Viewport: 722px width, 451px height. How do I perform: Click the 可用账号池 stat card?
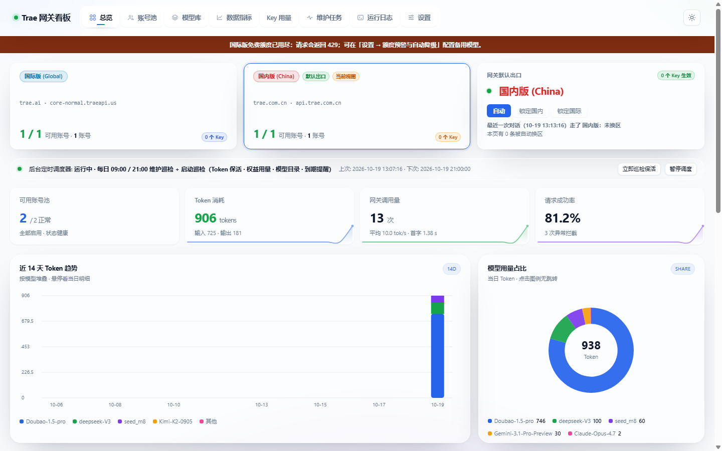[95, 216]
